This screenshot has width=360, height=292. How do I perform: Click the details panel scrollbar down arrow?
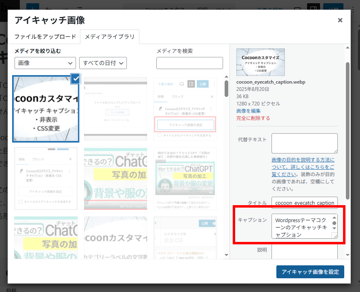347,255
